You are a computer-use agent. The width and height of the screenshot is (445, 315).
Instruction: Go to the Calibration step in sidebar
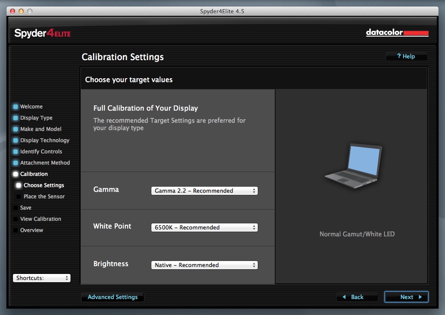pos(34,174)
